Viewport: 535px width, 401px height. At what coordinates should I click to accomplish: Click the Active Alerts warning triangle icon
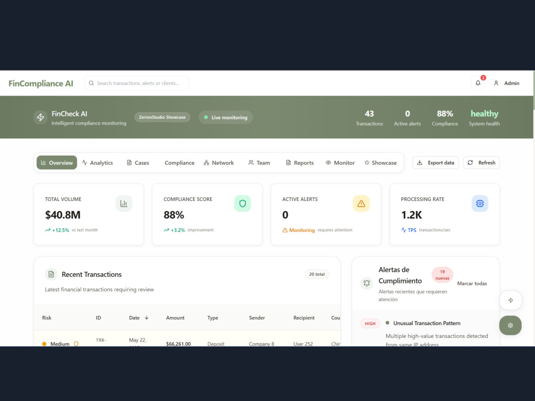(361, 204)
